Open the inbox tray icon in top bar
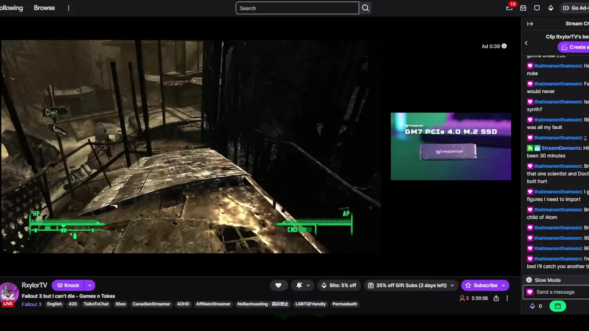This screenshot has height=331, width=589. click(523, 8)
